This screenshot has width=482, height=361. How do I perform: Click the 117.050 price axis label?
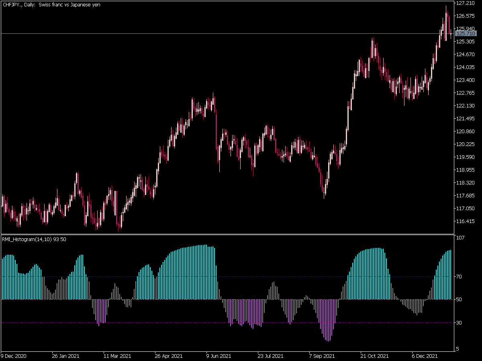[x=466, y=209]
